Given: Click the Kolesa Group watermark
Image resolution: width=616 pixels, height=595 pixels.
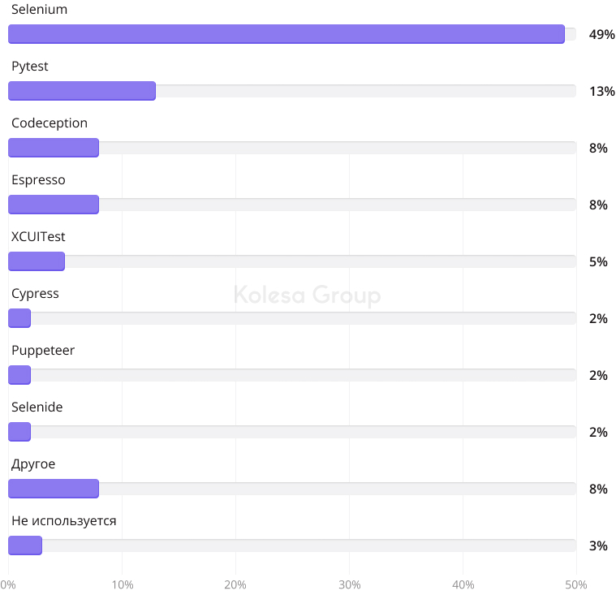Looking at the screenshot, I should pyautogui.click(x=307, y=295).
